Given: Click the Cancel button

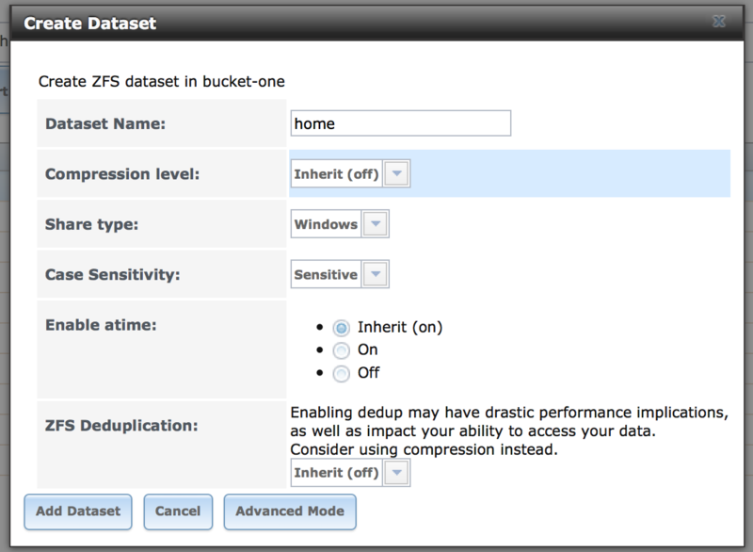Looking at the screenshot, I should pos(178,511).
